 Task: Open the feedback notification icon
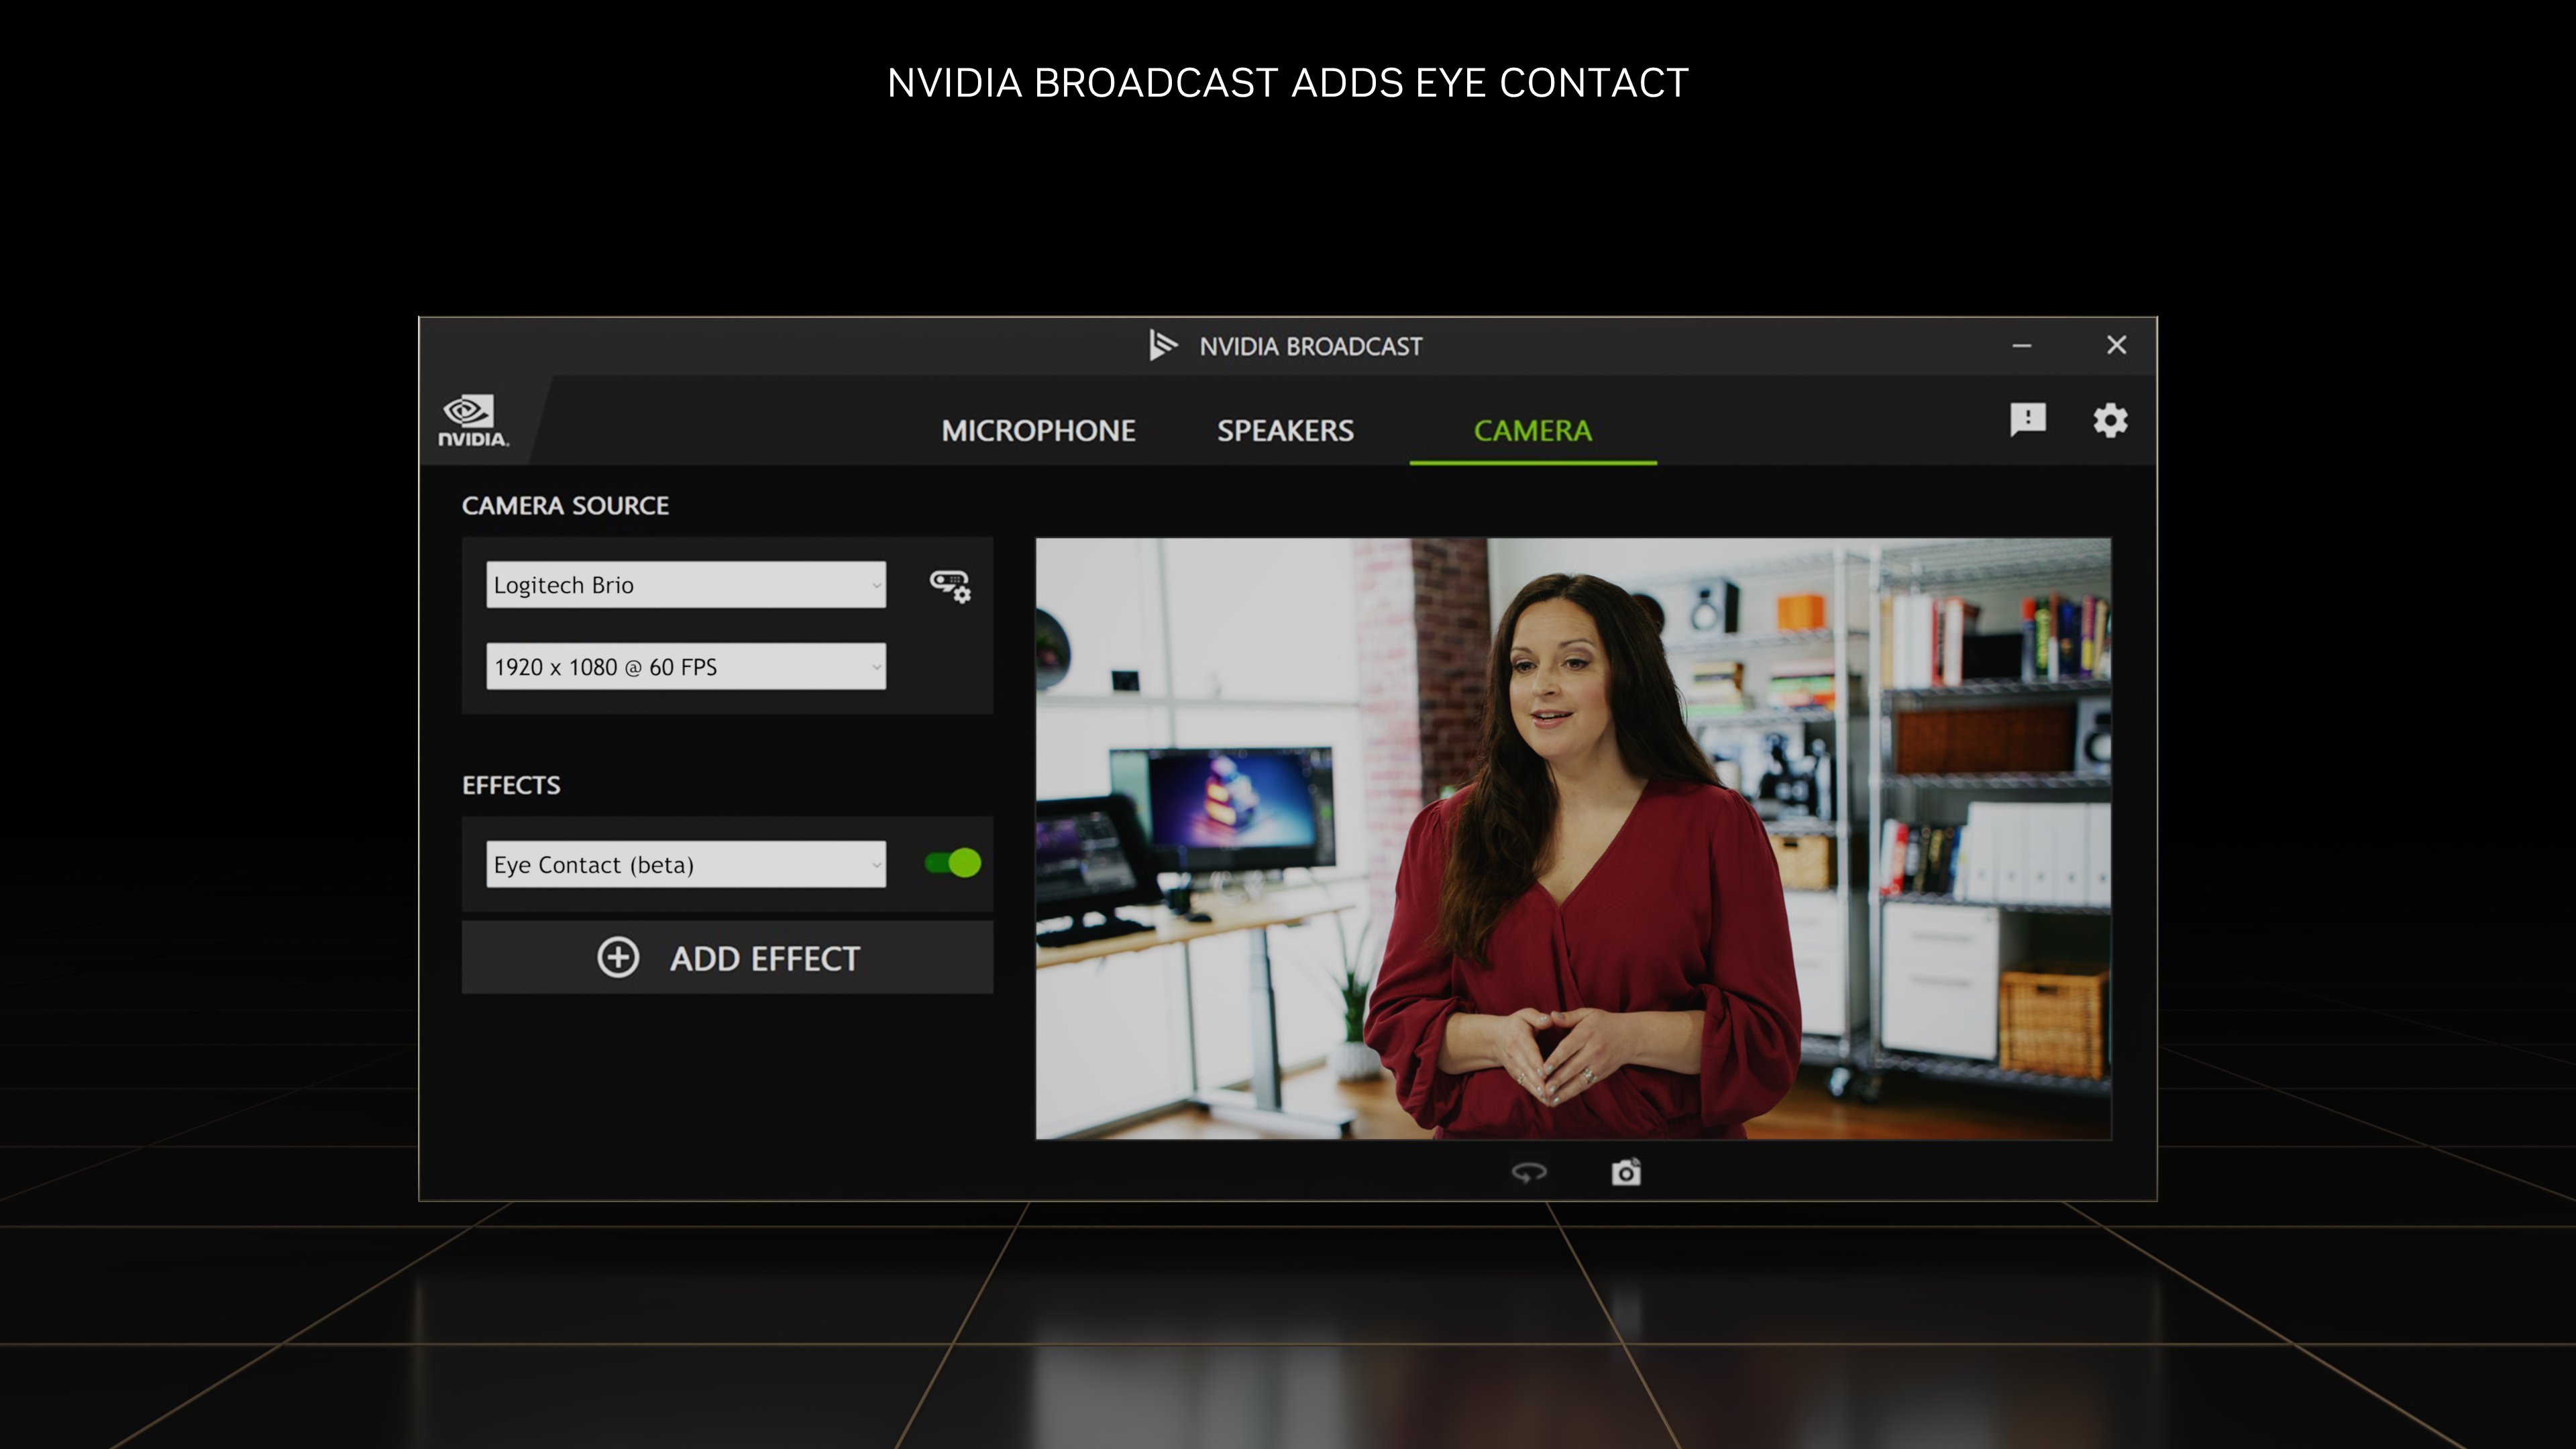[2028, 420]
